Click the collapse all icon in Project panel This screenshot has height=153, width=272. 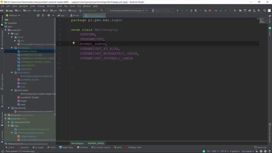pos(43,15)
